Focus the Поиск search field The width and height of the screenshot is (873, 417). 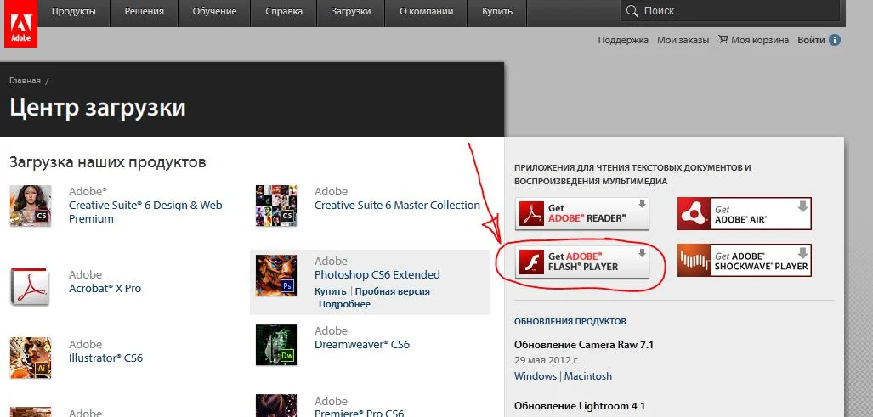[x=730, y=10]
